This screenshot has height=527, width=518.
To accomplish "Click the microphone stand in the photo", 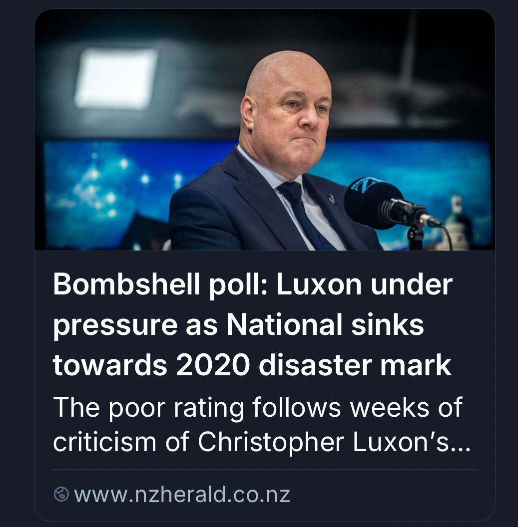I will pos(416,236).
